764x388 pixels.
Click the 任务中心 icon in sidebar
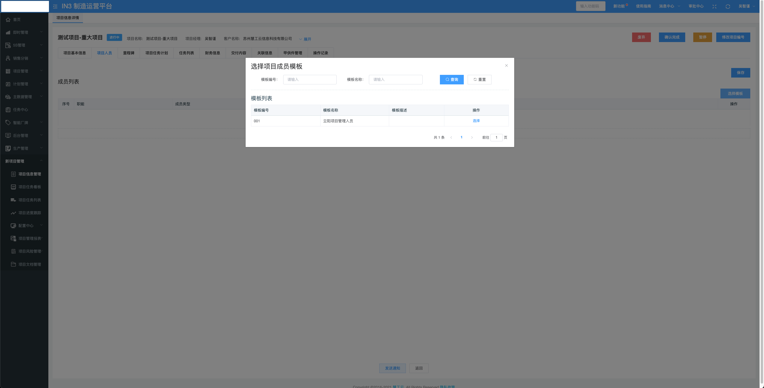coord(8,110)
